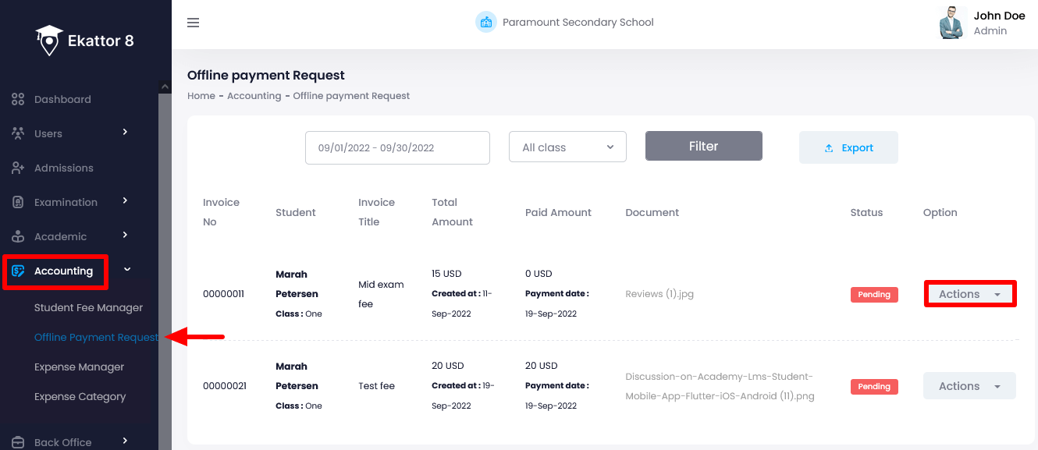This screenshot has height=450, width=1038.
Task: Open Student Fee Manager from sidebar
Action: pyautogui.click(x=88, y=307)
